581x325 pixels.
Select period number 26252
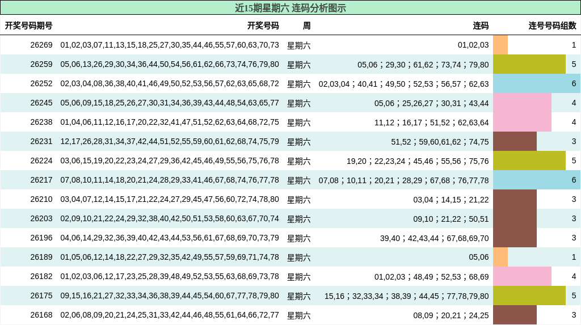pyautogui.click(x=41, y=83)
